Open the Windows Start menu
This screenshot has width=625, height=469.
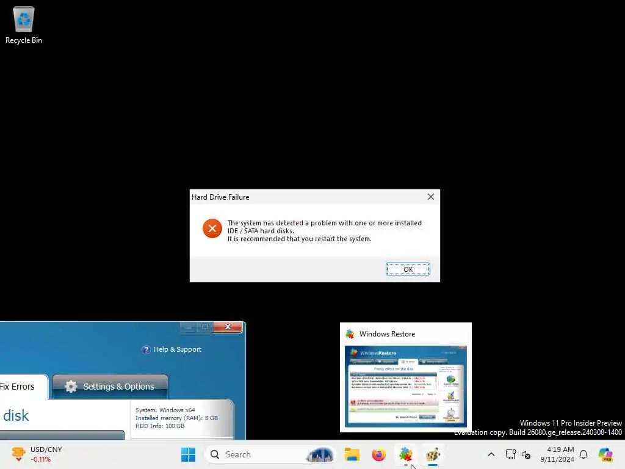click(188, 454)
